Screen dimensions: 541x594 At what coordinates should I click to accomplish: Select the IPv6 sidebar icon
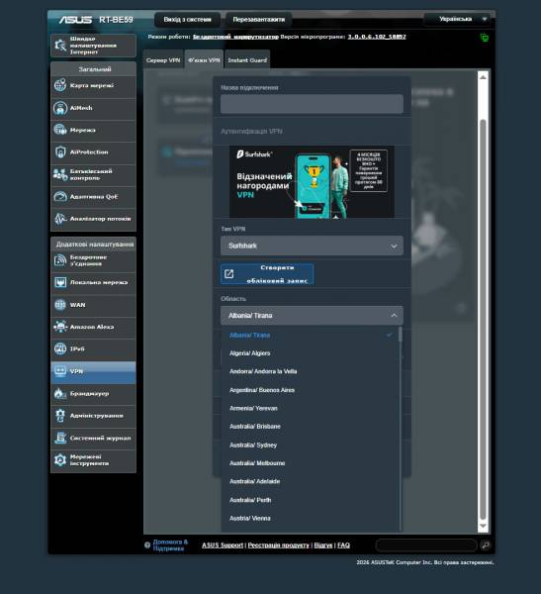pyautogui.click(x=60, y=348)
